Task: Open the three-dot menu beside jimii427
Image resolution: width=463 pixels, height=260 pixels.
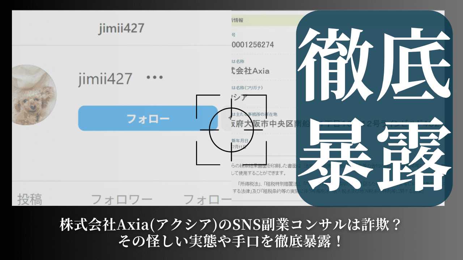Action: pyautogui.click(x=154, y=77)
